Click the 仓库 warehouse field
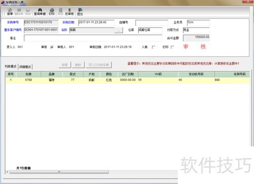The height and width of the screenshot is (184, 254). pos(150,30)
